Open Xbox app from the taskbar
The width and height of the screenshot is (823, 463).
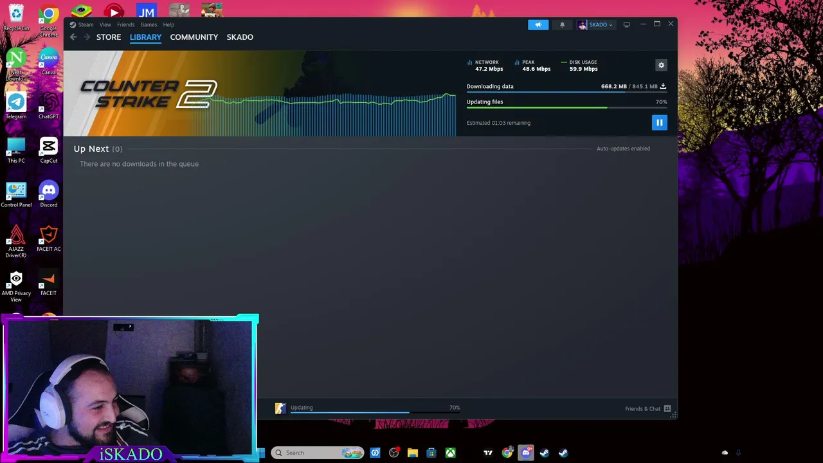click(x=451, y=453)
